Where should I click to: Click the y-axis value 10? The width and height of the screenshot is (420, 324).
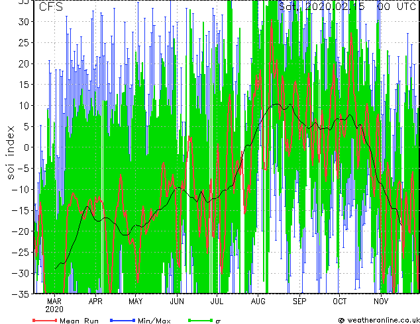24,106
